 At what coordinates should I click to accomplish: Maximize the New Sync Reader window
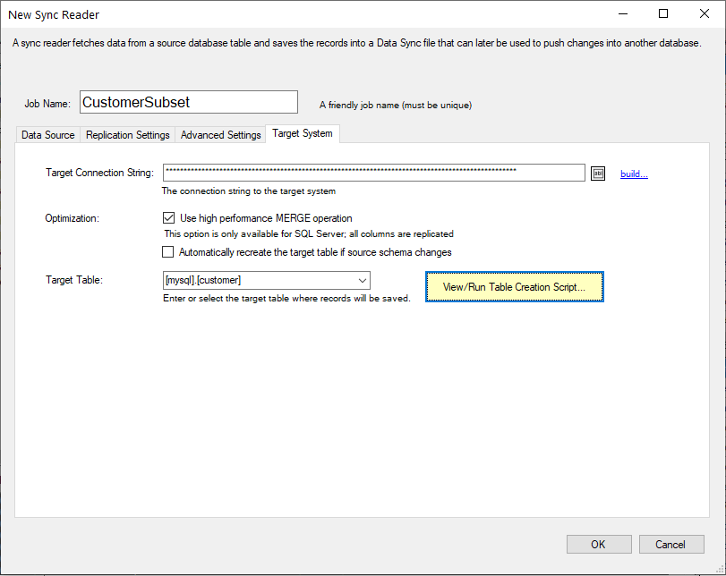(663, 14)
